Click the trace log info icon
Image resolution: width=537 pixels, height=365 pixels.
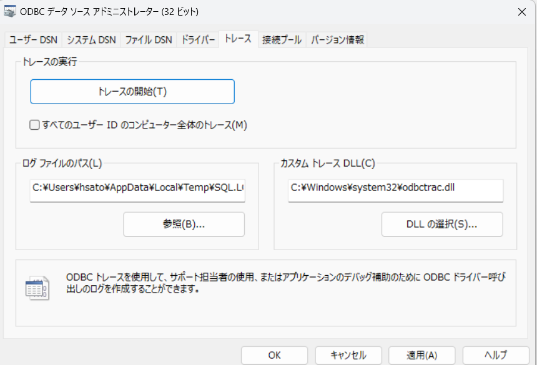point(37,288)
